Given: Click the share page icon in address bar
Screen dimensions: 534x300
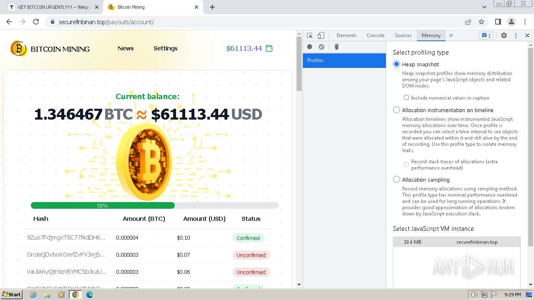Looking at the screenshot, I should pyautogui.click(x=468, y=22).
